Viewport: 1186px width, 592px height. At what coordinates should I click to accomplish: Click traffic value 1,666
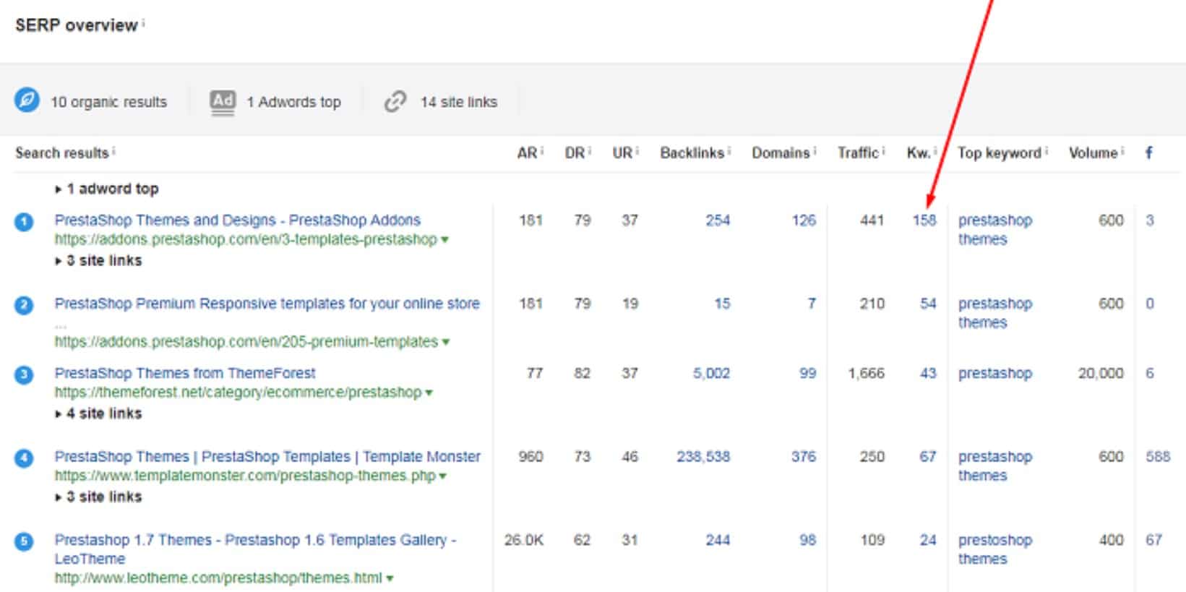[866, 374]
